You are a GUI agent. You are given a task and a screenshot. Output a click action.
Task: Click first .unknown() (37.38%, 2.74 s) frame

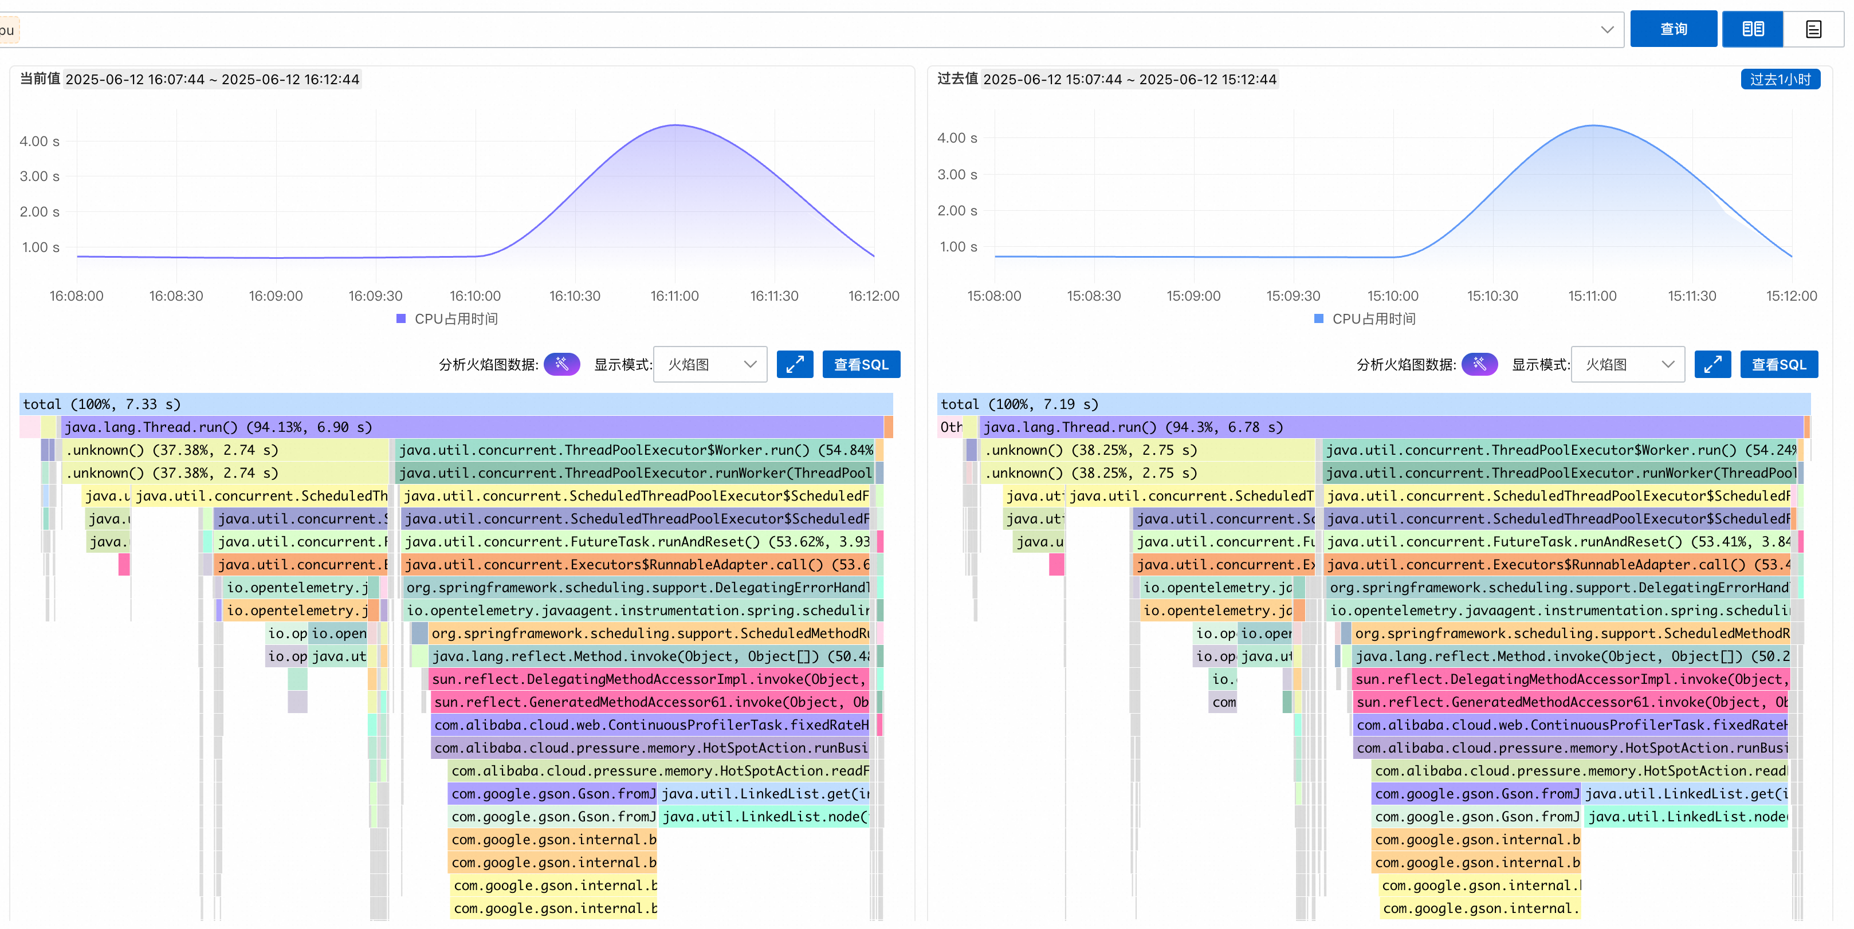pos(225,450)
